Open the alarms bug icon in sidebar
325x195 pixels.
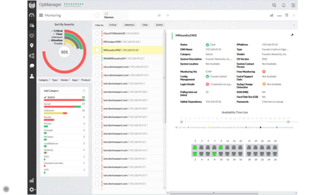[32, 35]
